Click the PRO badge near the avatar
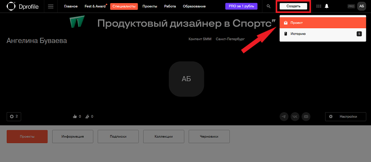The image size is (371, 162). tap(351, 6)
